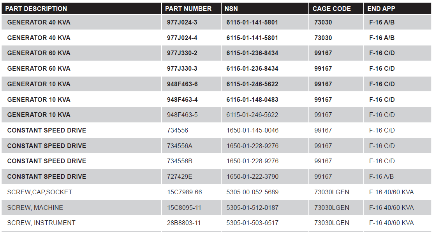435x232 pixels.
Task: Click the CAGE CODE column header
Action: [331, 9]
